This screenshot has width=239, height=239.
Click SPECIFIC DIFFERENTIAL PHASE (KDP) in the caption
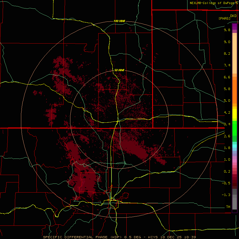click(x=83, y=237)
